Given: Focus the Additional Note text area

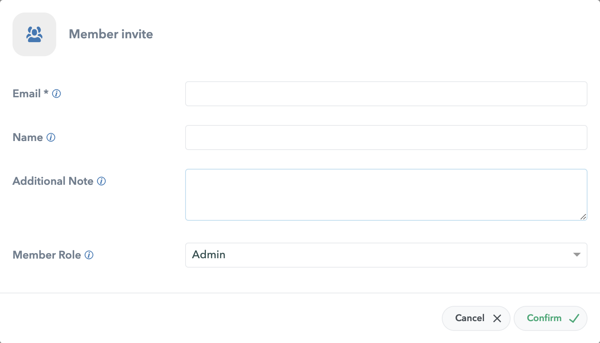Looking at the screenshot, I should [x=386, y=195].
